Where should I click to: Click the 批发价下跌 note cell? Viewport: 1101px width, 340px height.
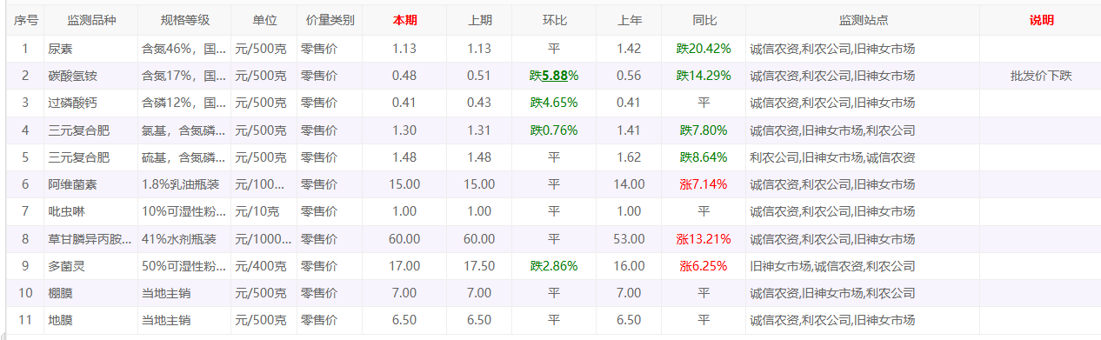click(x=1041, y=76)
